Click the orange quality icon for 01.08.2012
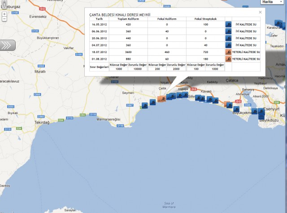 (228, 59)
